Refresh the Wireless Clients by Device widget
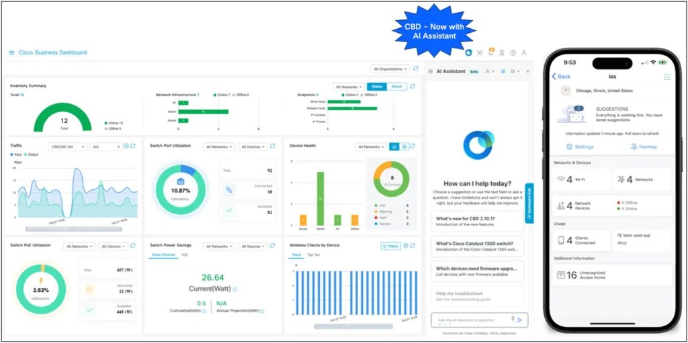The width and height of the screenshot is (688, 343). pos(413,246)
